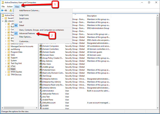Open the Help menu
Image resolution: width=160 pixels, height=114 pixels.
coord(23,6)
